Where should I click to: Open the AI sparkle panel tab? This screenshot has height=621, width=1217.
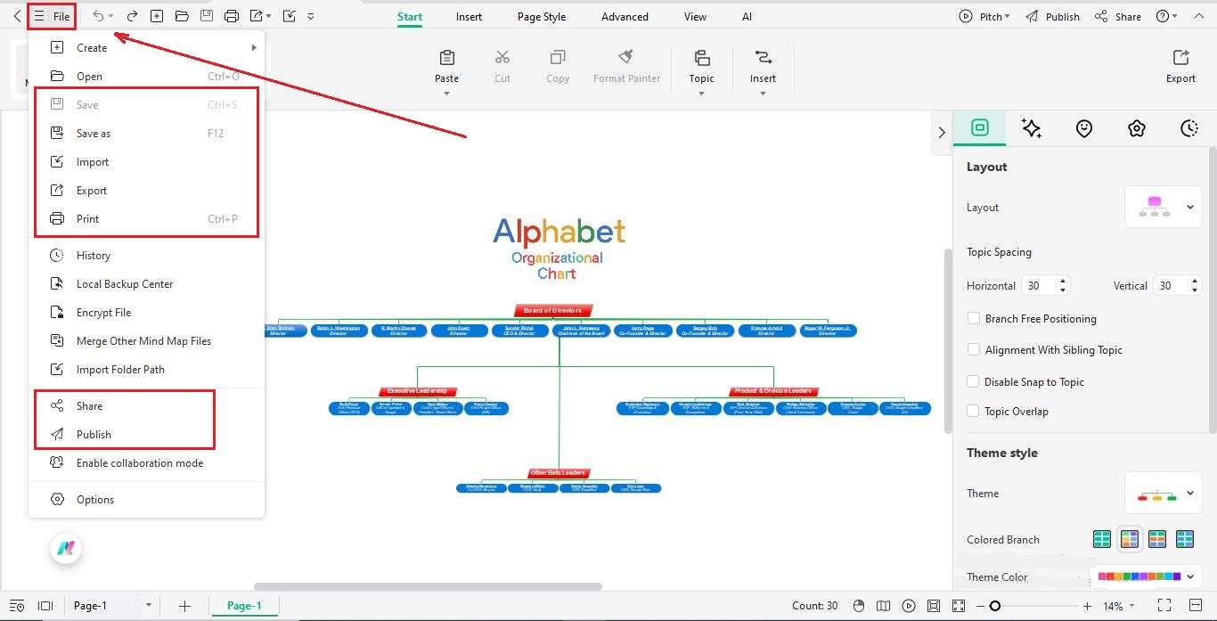tap(1032, 128)
